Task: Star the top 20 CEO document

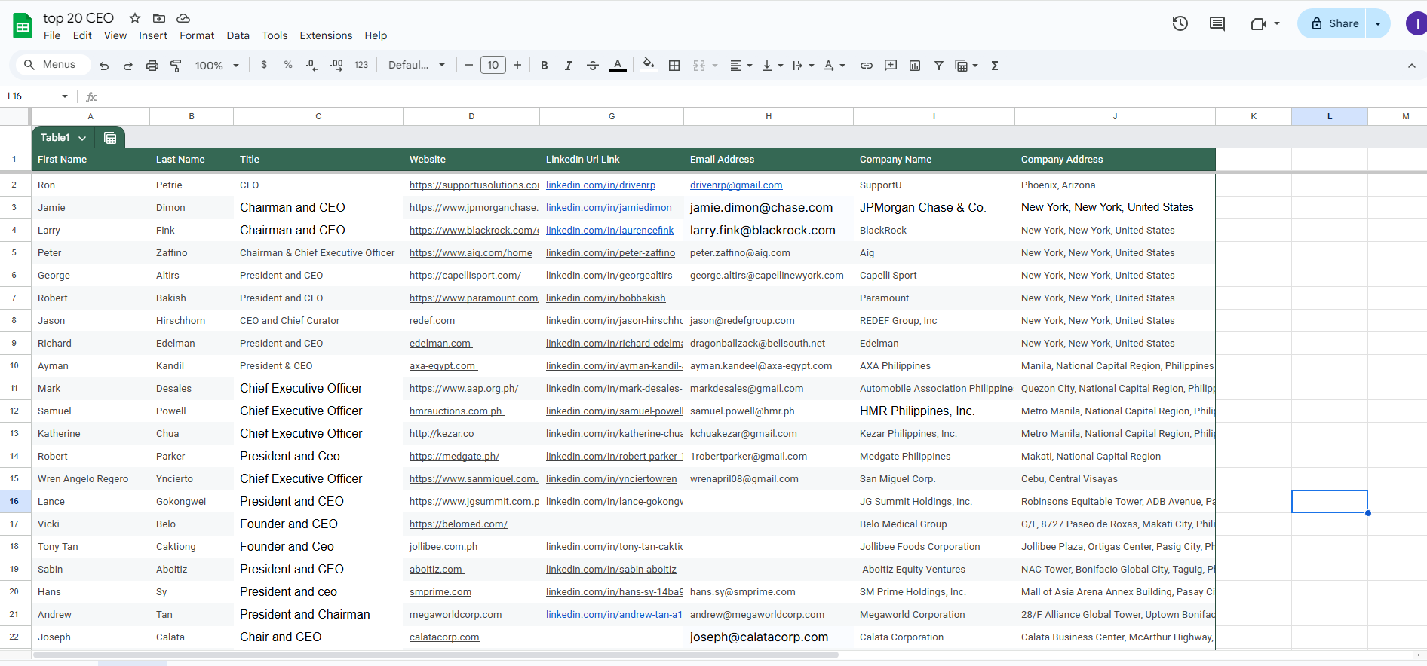Action: (135, 18)
